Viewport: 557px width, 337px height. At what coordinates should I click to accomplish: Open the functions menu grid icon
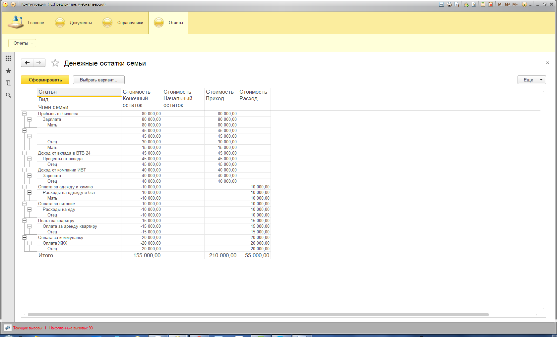tap(8, 59)
